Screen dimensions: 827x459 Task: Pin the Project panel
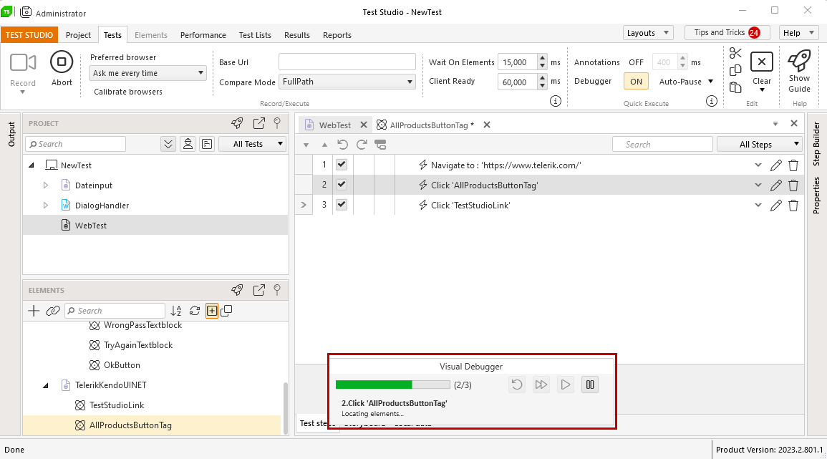pos(277,123)
